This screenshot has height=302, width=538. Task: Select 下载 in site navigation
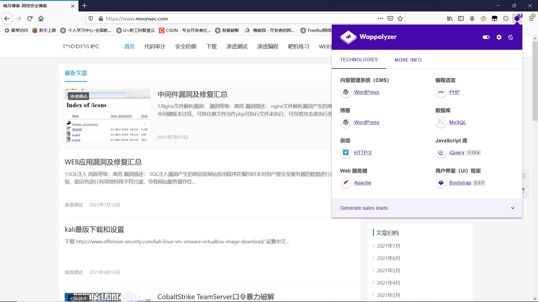212,46
